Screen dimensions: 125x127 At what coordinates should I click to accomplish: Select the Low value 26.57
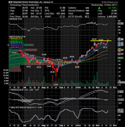pyautogui.click(x=25, y=14)
